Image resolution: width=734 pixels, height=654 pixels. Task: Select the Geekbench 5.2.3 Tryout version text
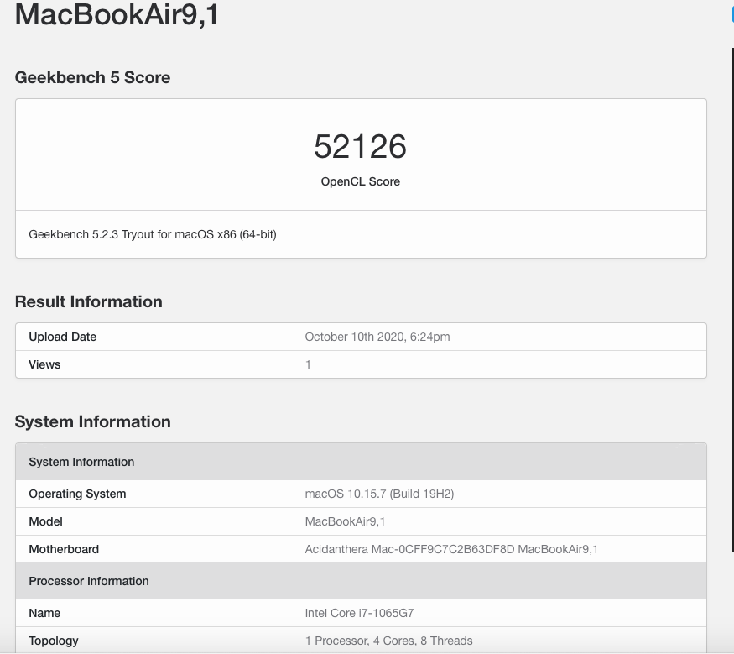tap(153, 234)
